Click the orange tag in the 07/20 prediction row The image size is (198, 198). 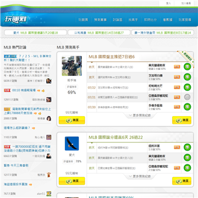point(177,107)
